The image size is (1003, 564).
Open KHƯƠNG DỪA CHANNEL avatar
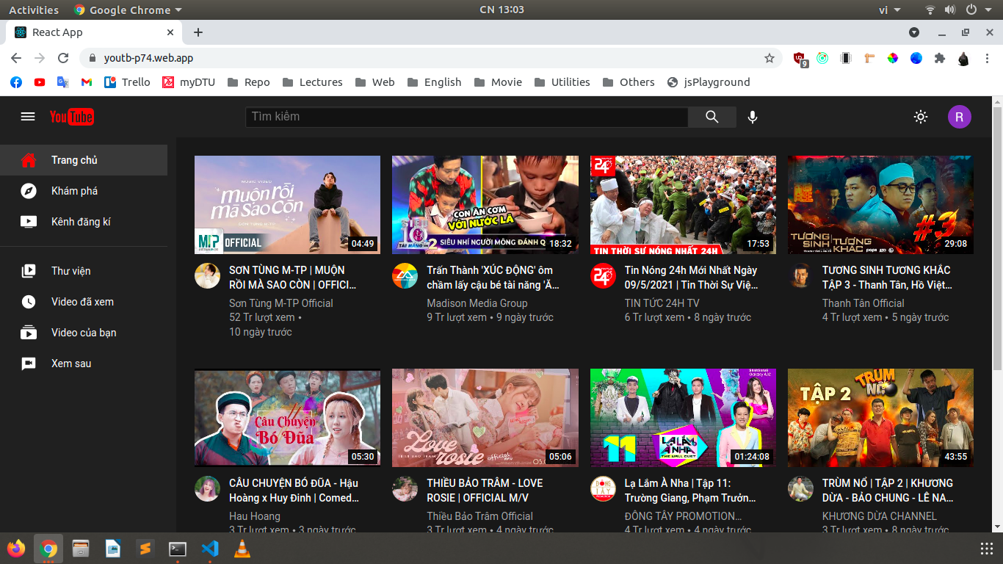[800, 489]
